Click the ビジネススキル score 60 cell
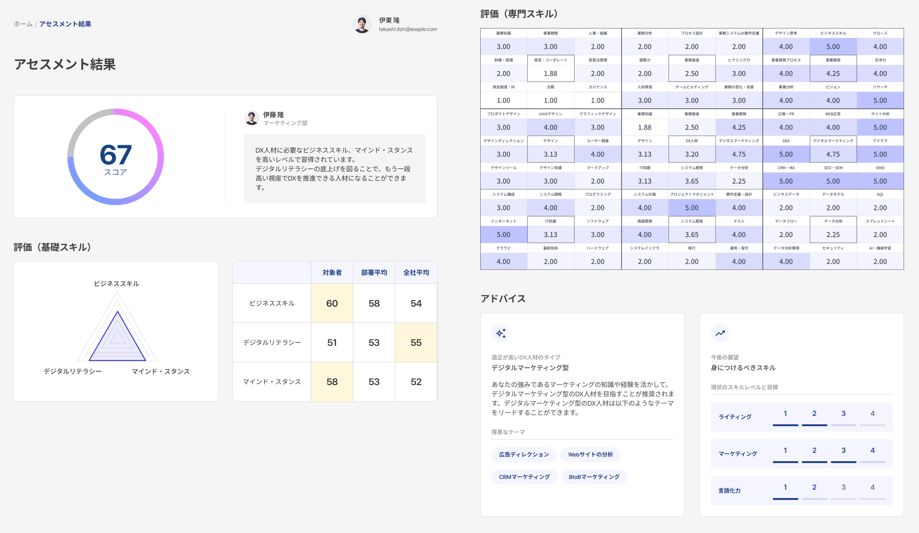Screen dimensions: 919x533 332,303
